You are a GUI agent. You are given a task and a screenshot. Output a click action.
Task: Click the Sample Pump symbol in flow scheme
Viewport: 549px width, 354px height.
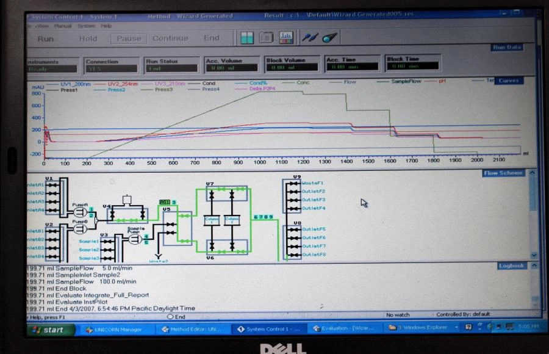[x=135, y=240]
